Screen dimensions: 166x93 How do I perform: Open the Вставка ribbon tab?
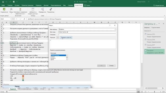(x=17, y=5)
